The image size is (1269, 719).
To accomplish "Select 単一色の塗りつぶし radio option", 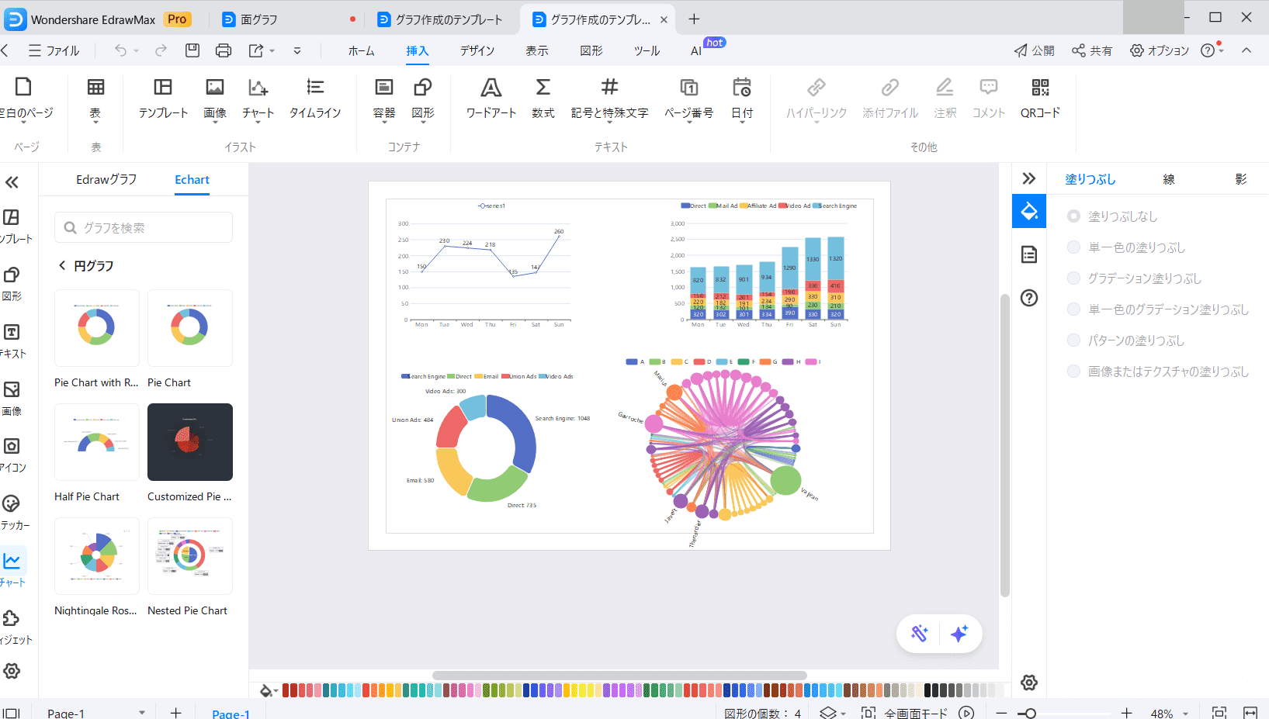I will (1073, 247).
